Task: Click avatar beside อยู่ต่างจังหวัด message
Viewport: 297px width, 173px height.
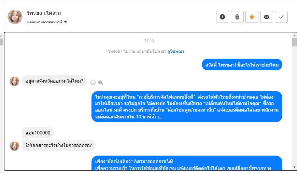Action: coord(15,82)
